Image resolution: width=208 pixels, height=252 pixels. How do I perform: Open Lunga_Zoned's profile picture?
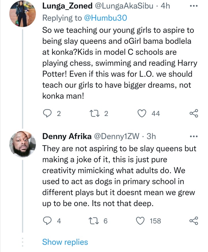(x=23, y=14)
